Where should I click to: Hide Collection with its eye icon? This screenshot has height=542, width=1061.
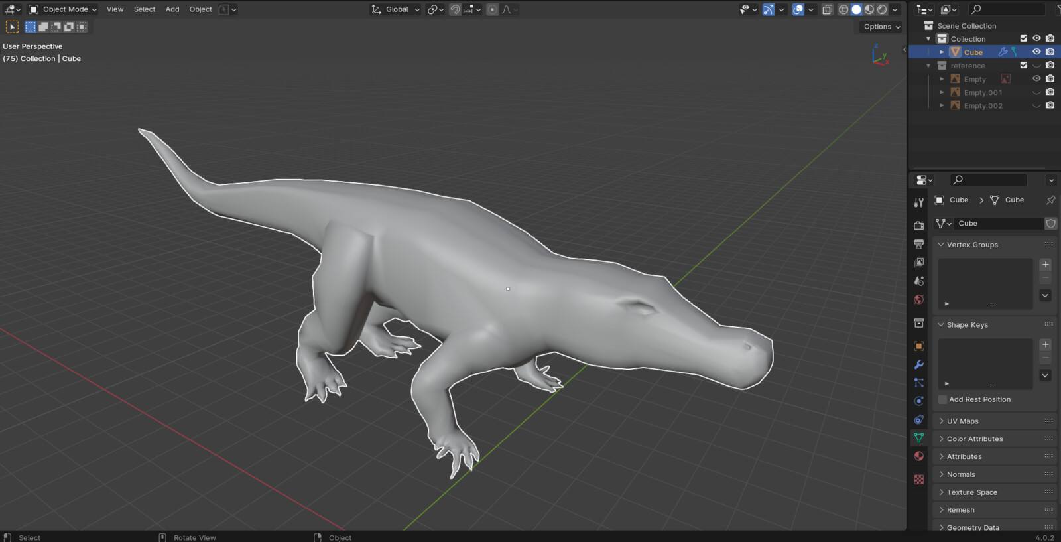(x=1036, y=38)
